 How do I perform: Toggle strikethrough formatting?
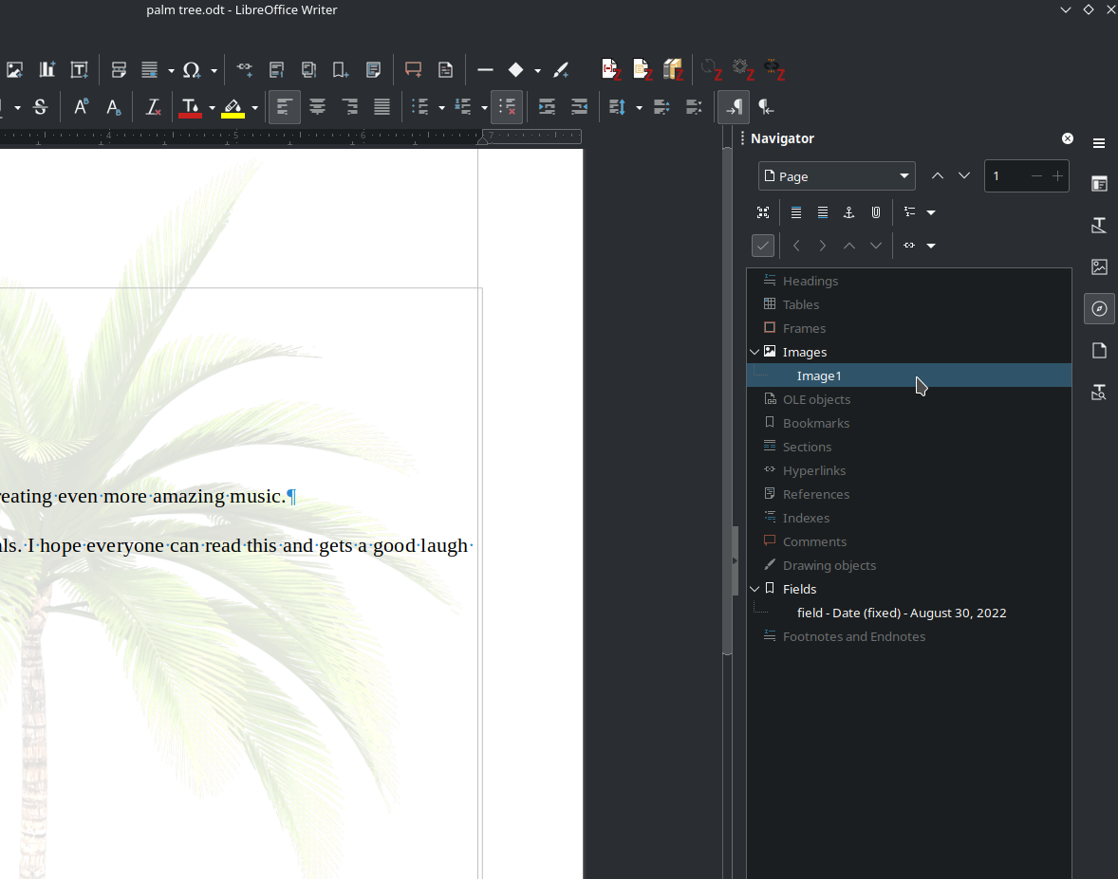(x=41, y=107)
